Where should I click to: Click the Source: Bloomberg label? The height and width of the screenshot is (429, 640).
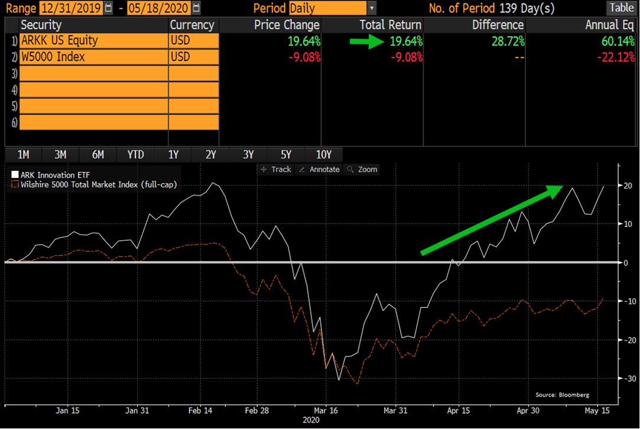pos(562,395)
